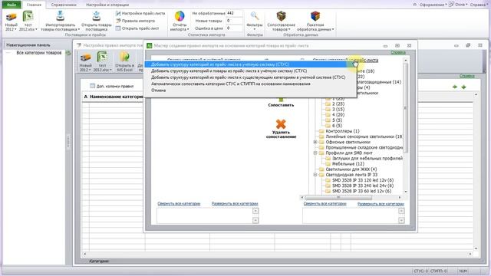The width and height of the screenshot is (491, 276).
Task: Select Линейные сенсорные светильники tree item
Action: (x=364, y=136)
